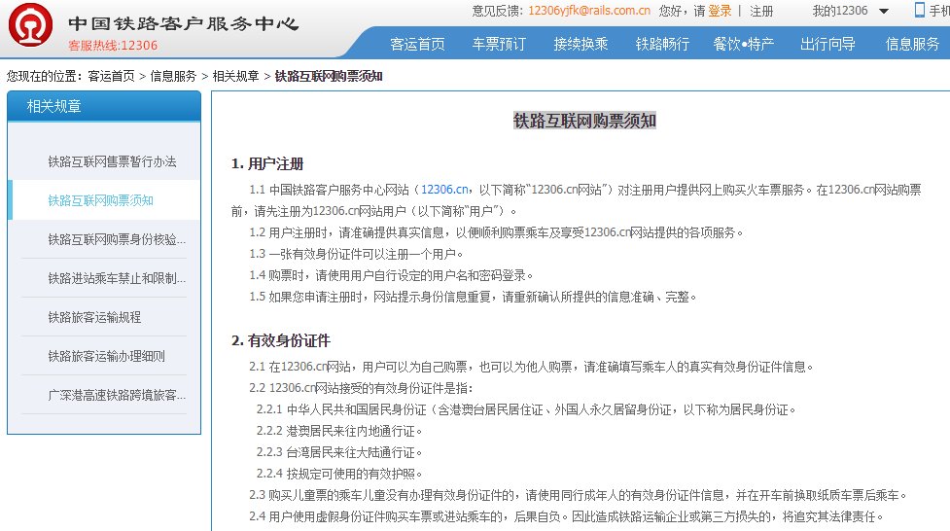Go to 信息服务 in the nav bar

point(912,44)
